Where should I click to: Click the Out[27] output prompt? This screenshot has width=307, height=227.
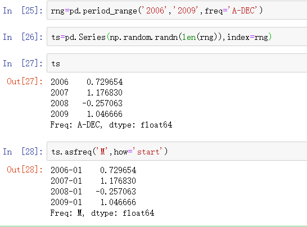click(x=25, y=81)
